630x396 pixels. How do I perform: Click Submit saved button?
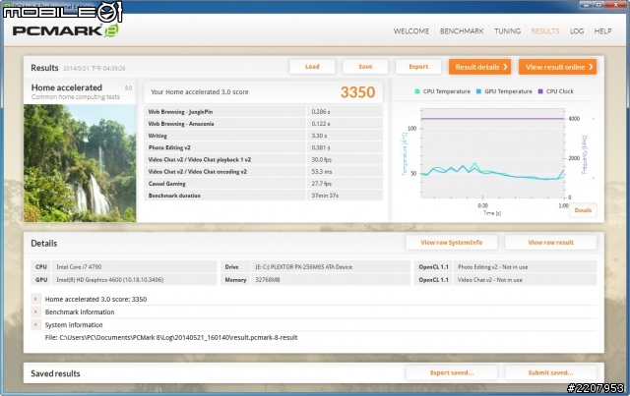point(550,372)
